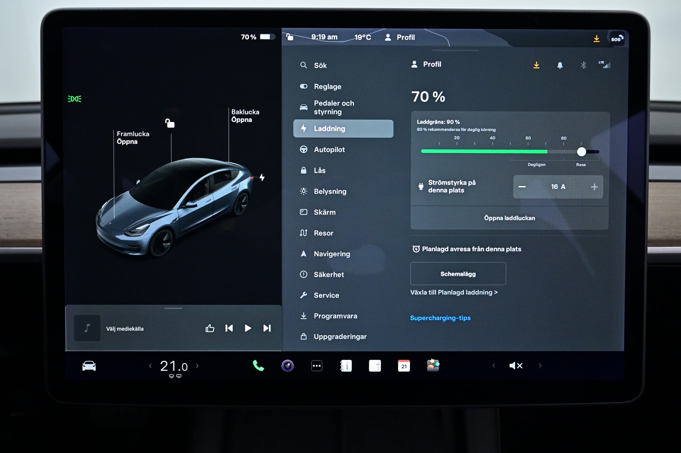The height and width of the screenshot is (453, 681).
Task: Tap the Dagligen preset on charge slider
Action: [x=537, y=164]
